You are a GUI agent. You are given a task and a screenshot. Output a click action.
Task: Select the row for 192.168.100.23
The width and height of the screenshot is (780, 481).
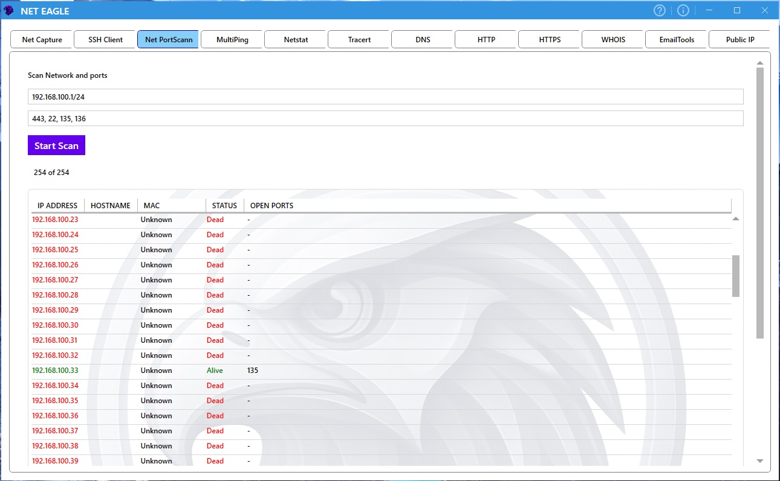(381, 220)
